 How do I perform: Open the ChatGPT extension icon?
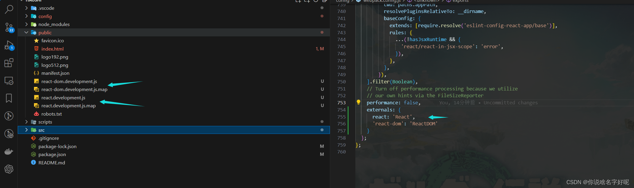point(9,169)
